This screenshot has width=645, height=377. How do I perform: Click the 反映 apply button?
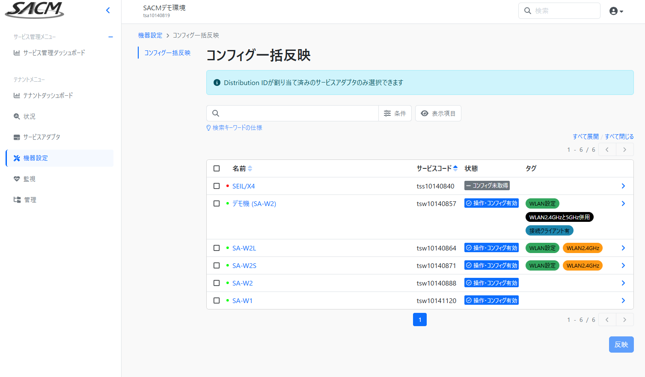[621, 345]
